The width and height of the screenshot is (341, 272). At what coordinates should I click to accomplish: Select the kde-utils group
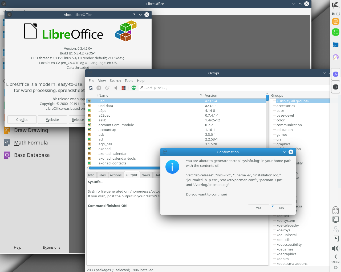[283, 240]
